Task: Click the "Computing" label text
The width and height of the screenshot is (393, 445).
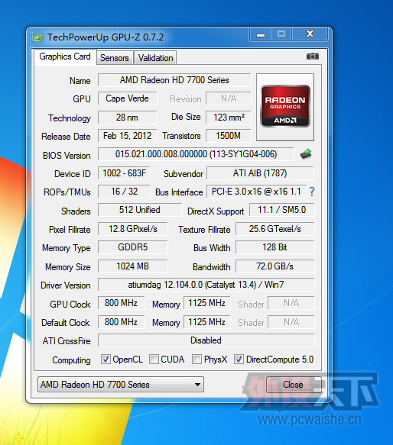Action: [x=71, y=360]
